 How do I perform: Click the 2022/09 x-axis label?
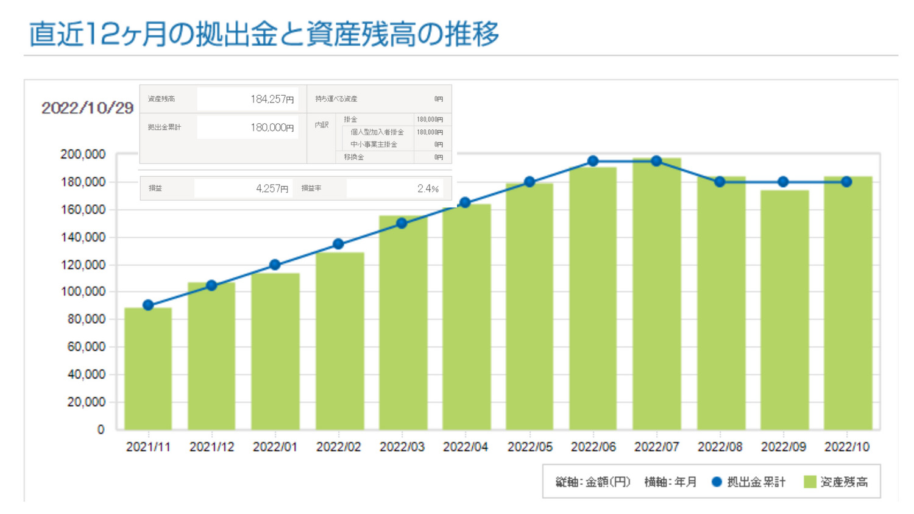click(783, 447)
